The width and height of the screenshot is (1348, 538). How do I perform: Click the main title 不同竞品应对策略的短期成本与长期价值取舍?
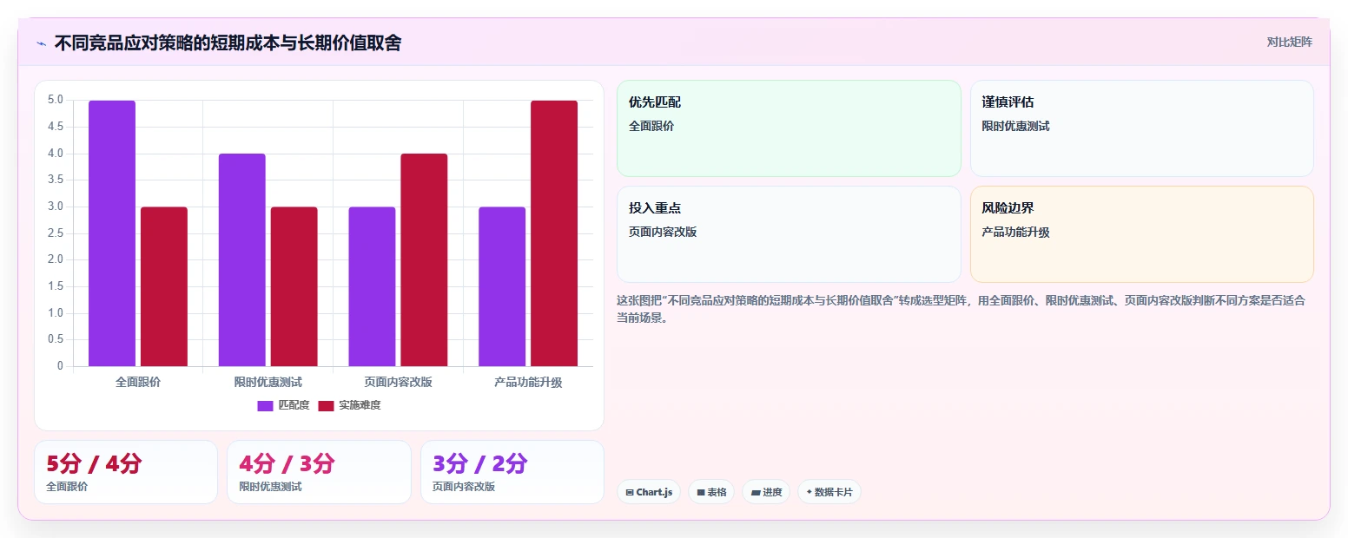pyautogui.click(x=228, y=43)
